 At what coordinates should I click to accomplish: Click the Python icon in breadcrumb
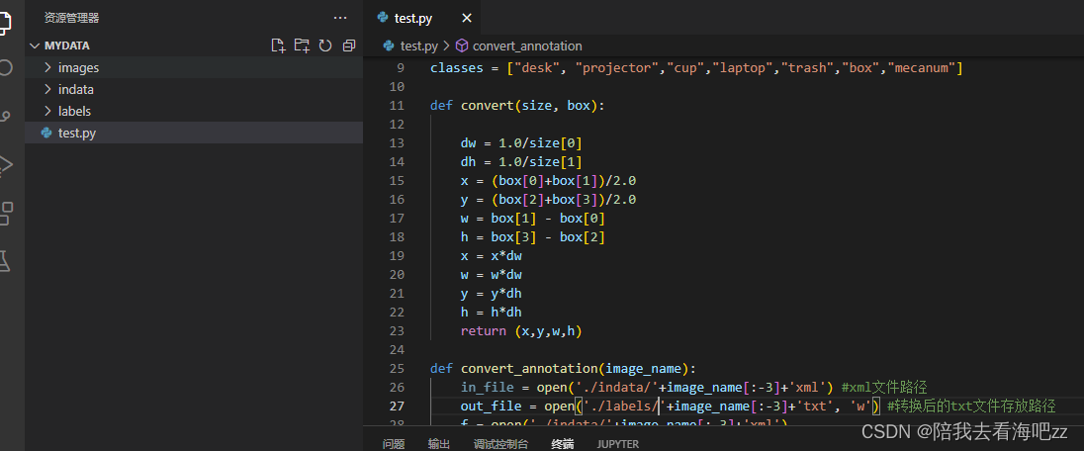pyautogui.click(x=389, y=45)
